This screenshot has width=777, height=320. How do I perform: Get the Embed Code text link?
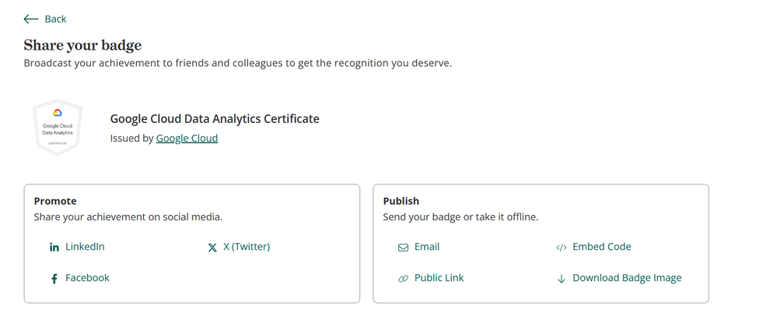(601, 247)
